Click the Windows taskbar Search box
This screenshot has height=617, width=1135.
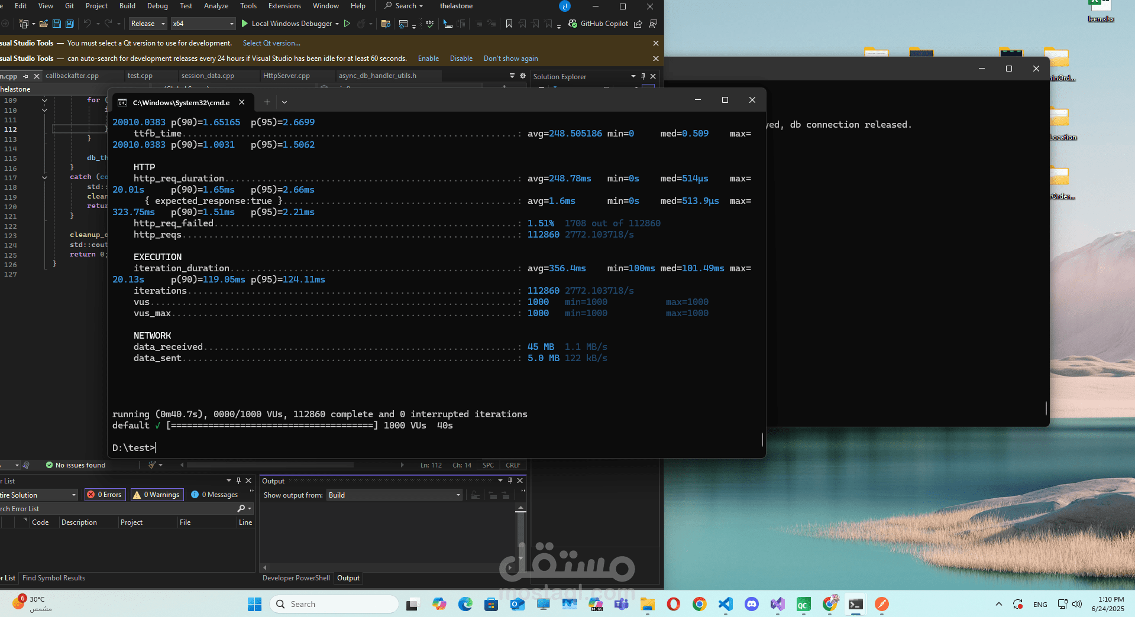pos(334,604)
